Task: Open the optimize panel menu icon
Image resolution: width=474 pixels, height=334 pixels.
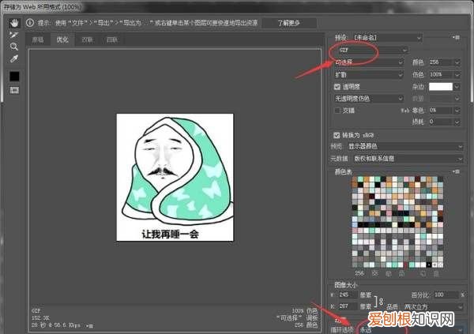Action: point(456,37)
